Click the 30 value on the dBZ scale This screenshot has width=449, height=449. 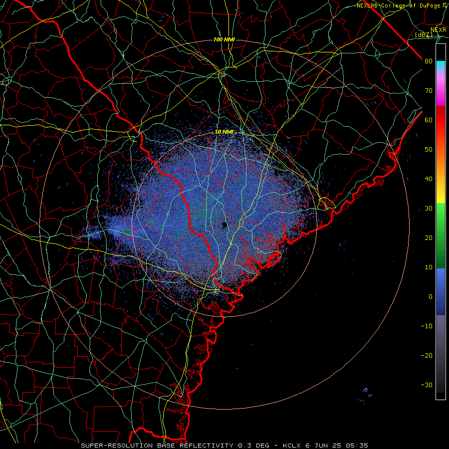pyautogui.click(x=429, y=209)
